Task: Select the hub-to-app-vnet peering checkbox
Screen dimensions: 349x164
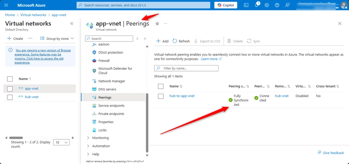Action: point(161,96)
